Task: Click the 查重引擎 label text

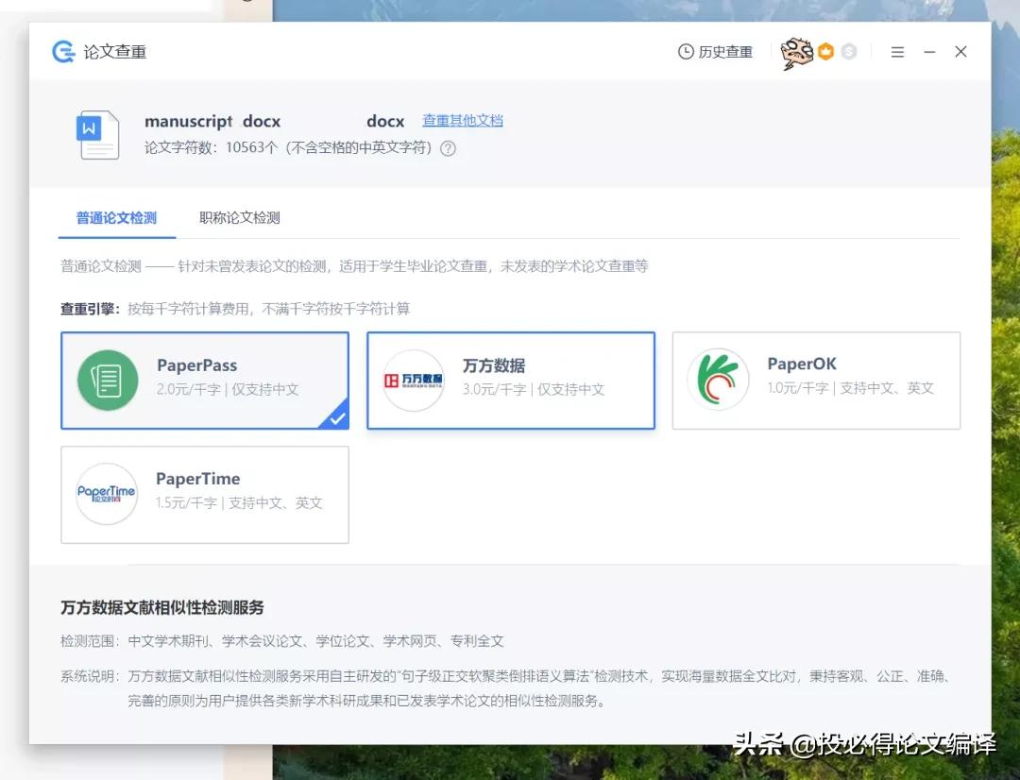Action: pyautogui.click(x=91, y=309)
